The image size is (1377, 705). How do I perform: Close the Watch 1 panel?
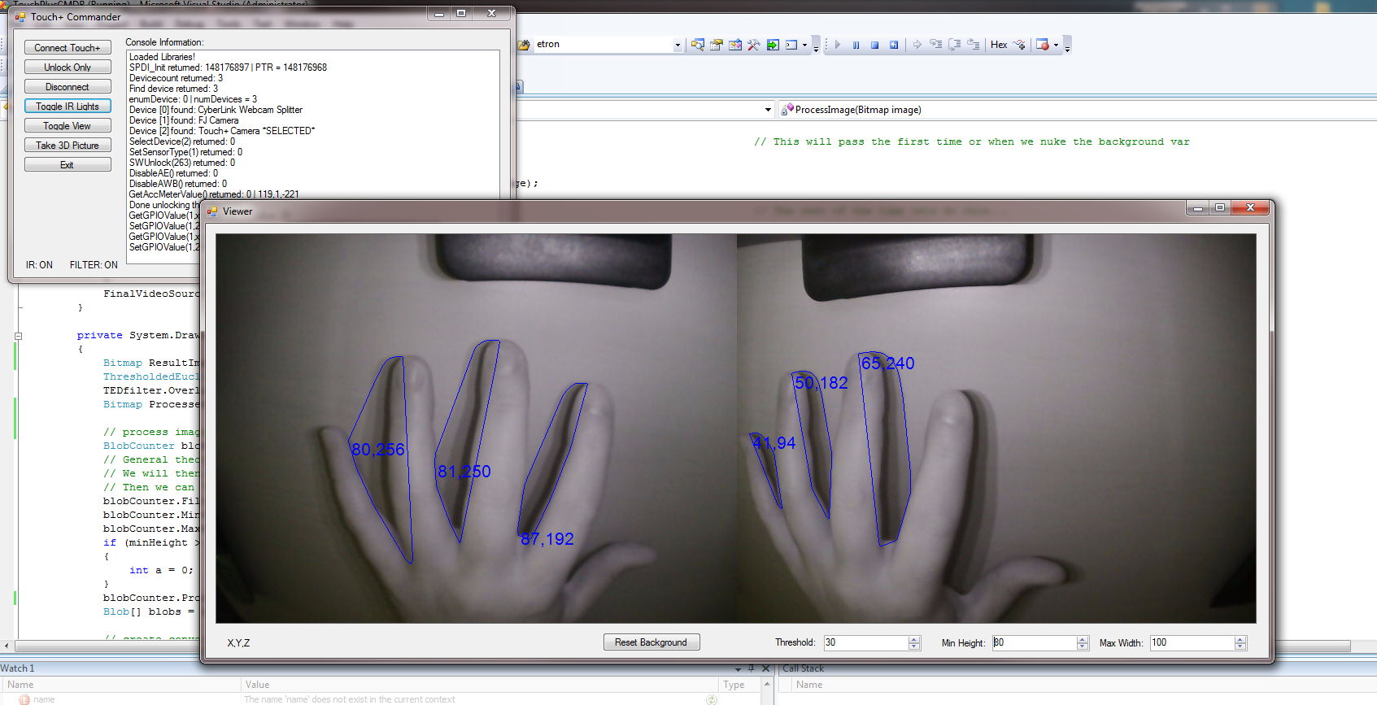tap(765, 668)
